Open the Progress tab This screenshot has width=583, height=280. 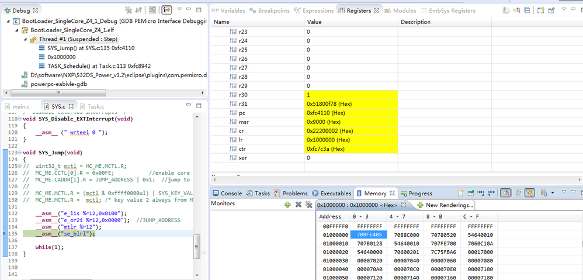point(417,193)
